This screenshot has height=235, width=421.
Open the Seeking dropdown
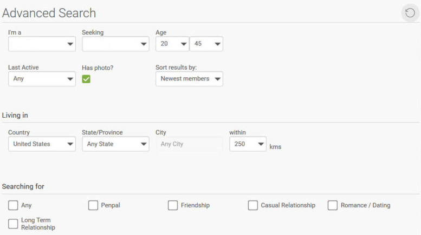115,44
